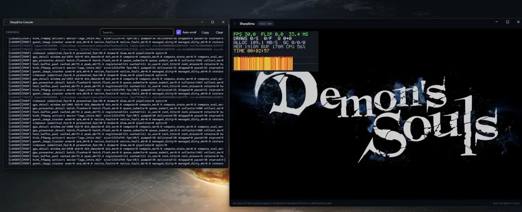Select the gpu_detail window_ms=1030 log line
The height and width of the screenshot is (212, 522).
pyautogui.click(x=116, y=149)
